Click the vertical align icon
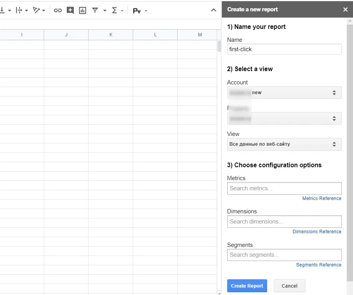353x295 pixels. point(2,10)
